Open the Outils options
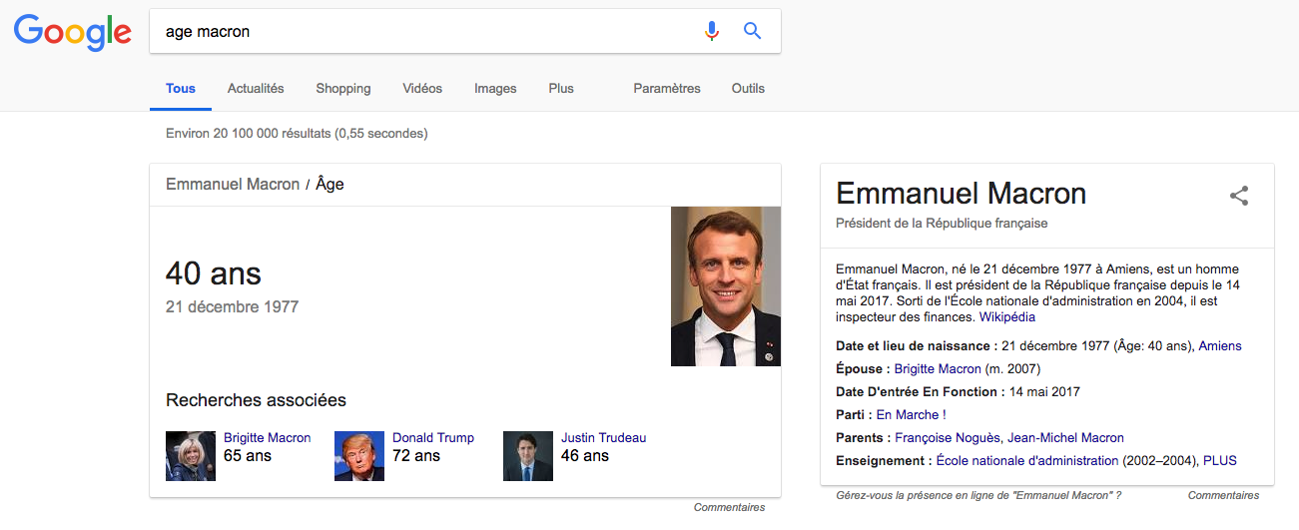The height and width of the screenshot is (530, 1299). click(748, 88)
